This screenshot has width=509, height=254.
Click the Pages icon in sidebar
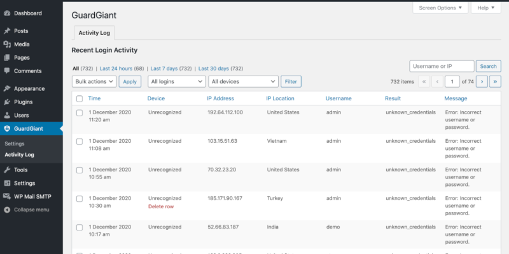tap(7, 58)
